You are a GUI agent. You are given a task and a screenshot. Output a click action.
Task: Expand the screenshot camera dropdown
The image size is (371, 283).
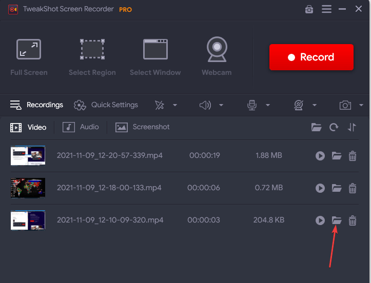click(x=361, y=105)
